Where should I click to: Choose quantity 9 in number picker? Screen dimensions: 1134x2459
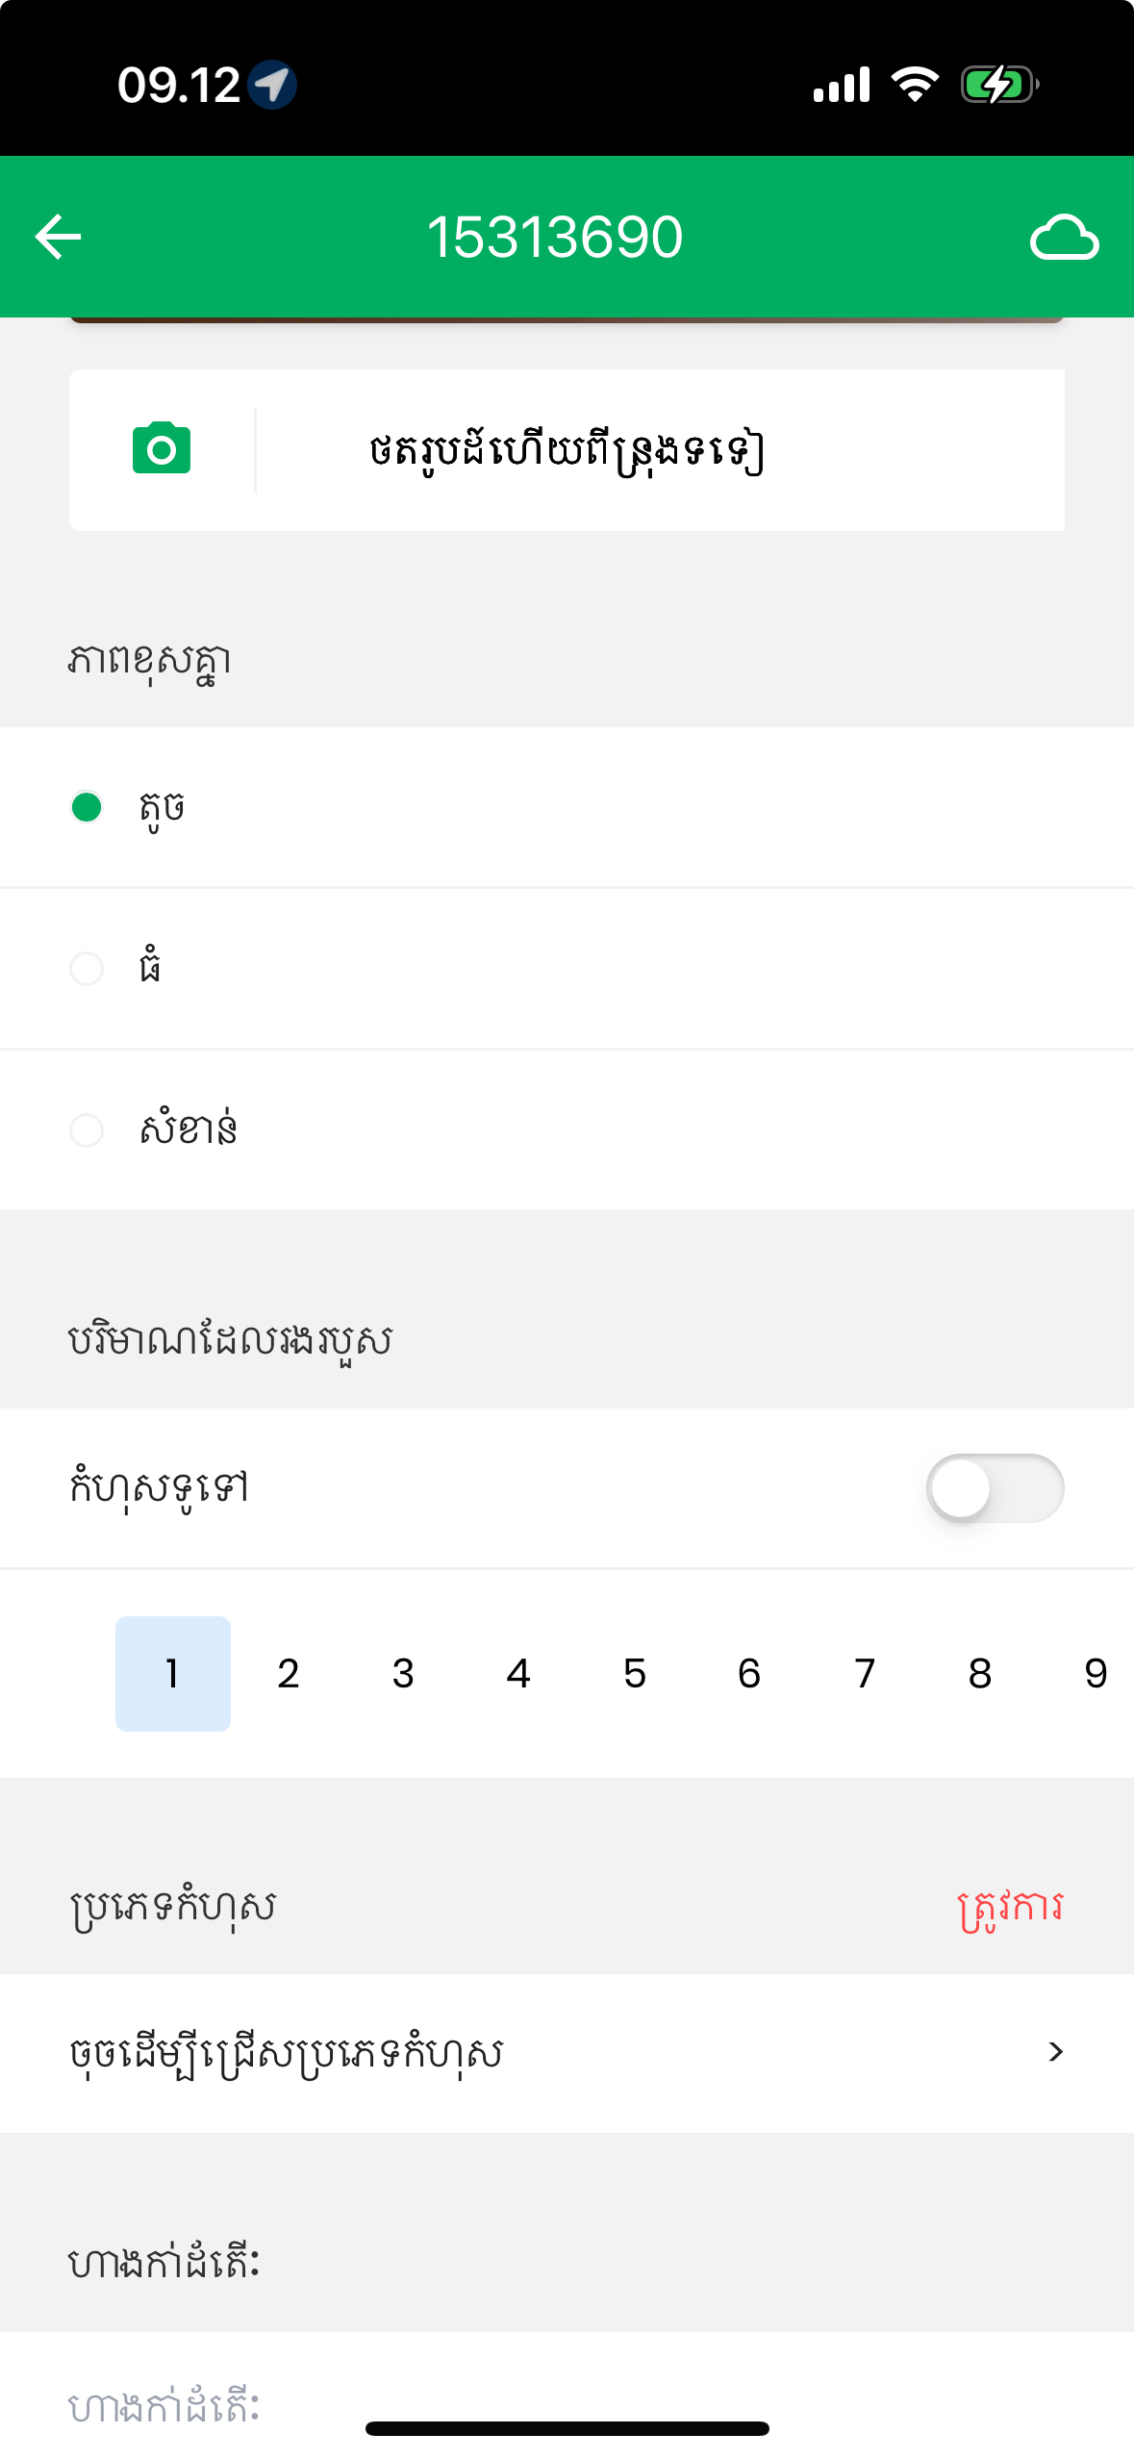click(x=1096, y=1674)
